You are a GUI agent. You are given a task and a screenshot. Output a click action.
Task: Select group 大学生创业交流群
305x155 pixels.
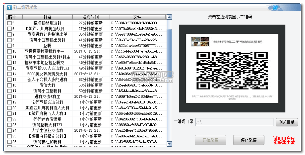click(x=48, y=130)
